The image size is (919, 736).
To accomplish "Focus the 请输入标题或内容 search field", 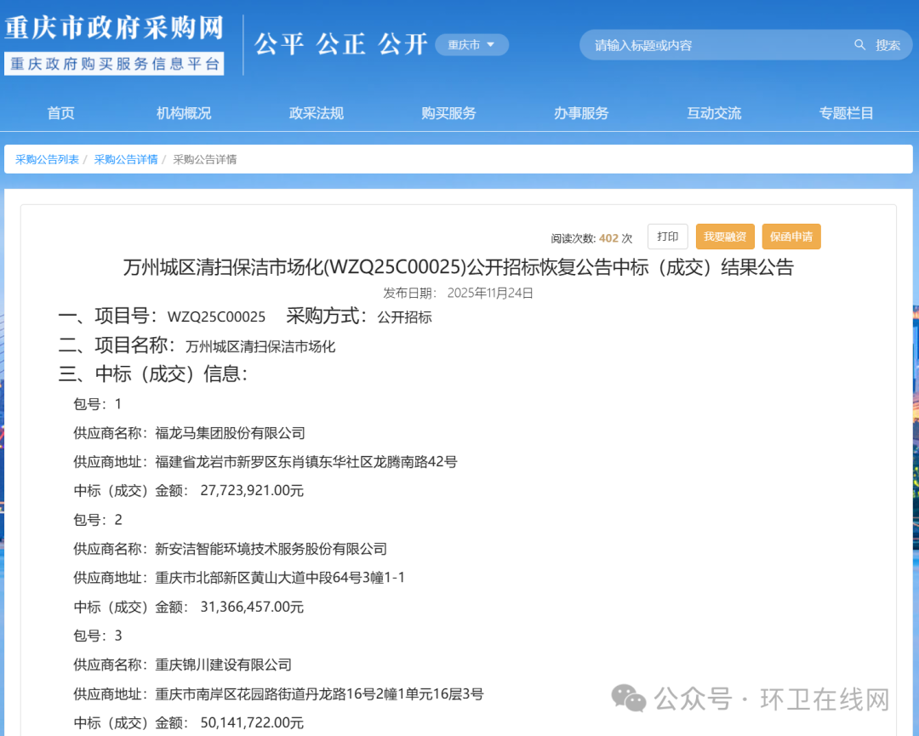I will 718,45.
